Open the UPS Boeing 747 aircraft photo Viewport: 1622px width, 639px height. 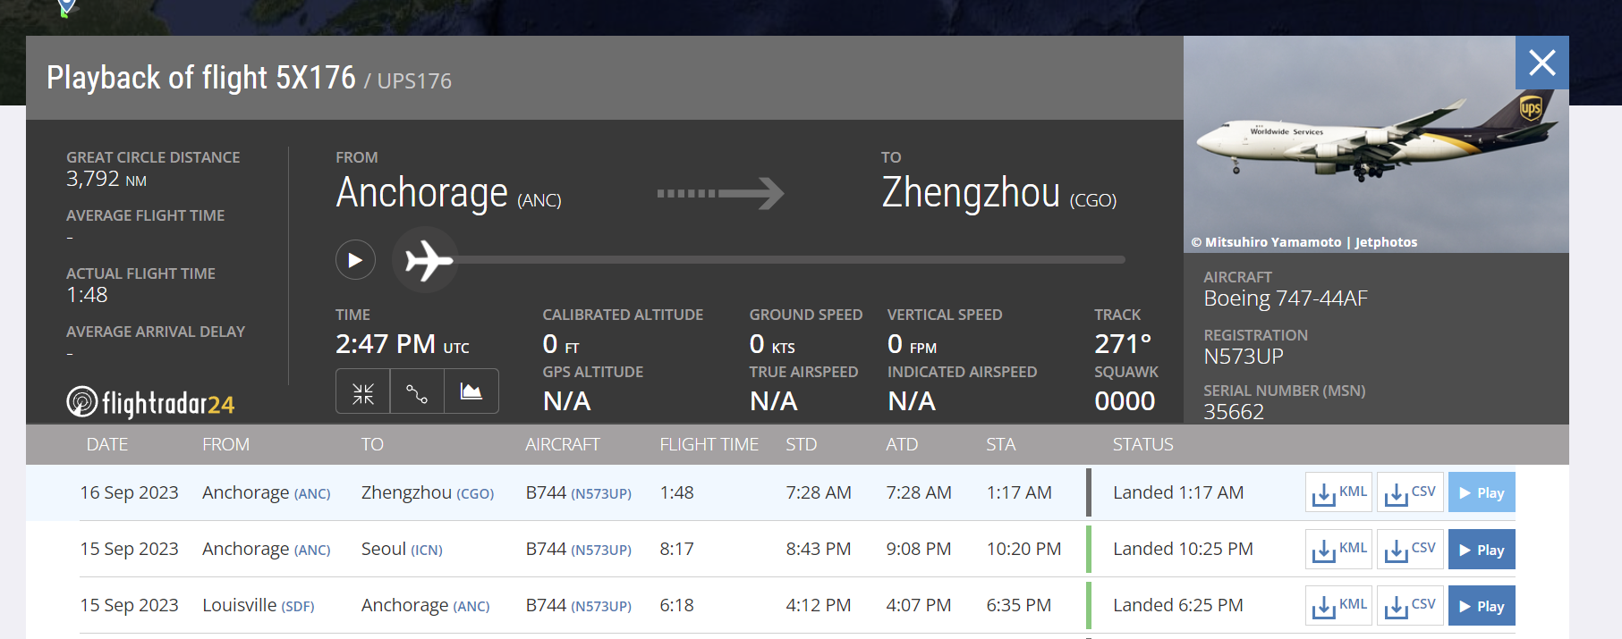click(1376, 144)
